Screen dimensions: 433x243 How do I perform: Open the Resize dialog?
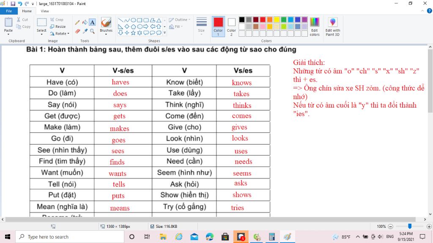pos(58,27)
